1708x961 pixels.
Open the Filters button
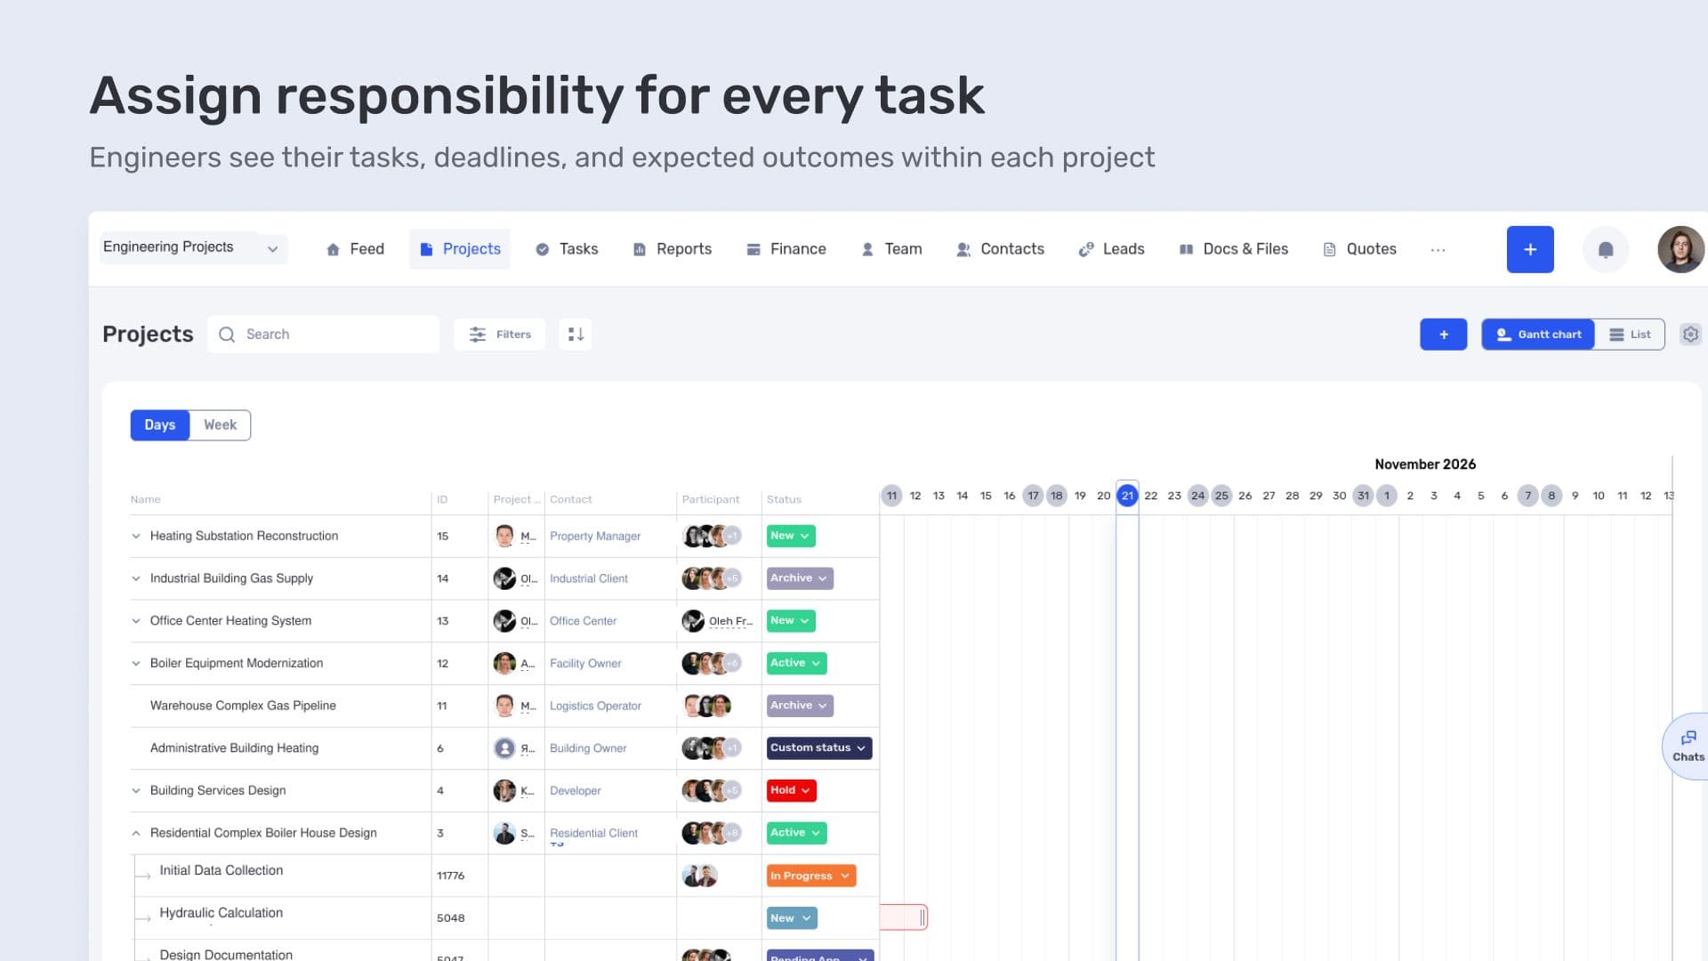500,335
